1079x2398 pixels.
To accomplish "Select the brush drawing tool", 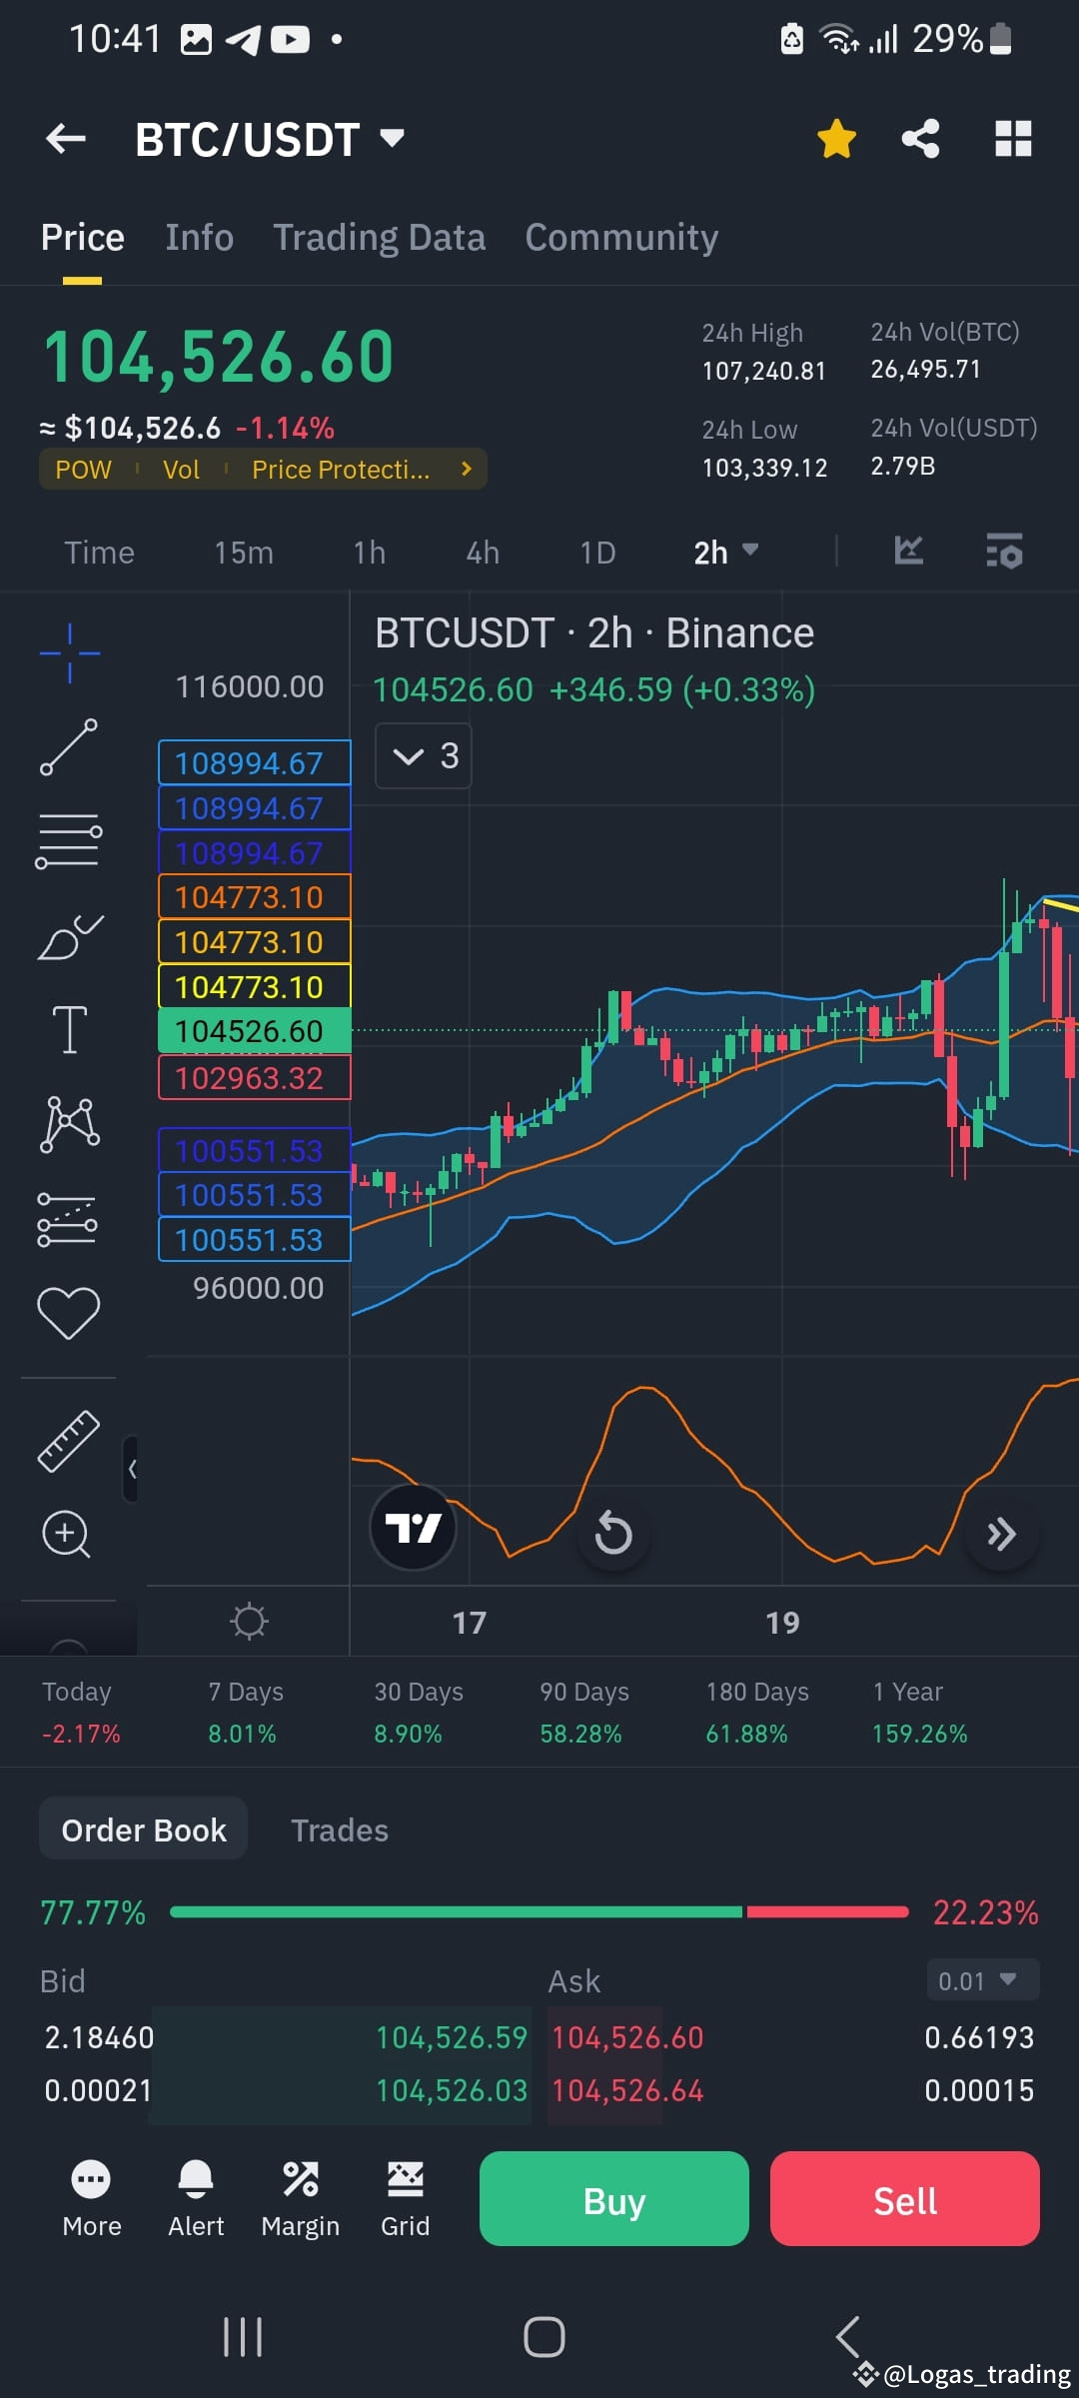I will (69, 936).
